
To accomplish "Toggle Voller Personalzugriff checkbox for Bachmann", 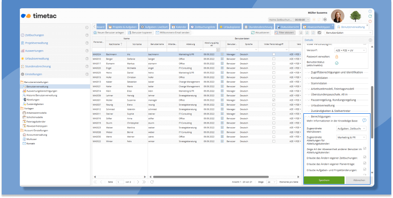I will tap(274, 54).
